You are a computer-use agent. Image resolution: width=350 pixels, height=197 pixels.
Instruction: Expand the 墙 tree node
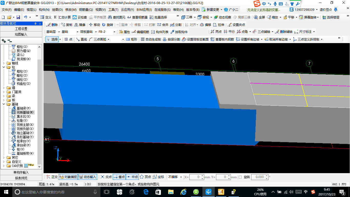pyautogui.click(x=3, y=88)
